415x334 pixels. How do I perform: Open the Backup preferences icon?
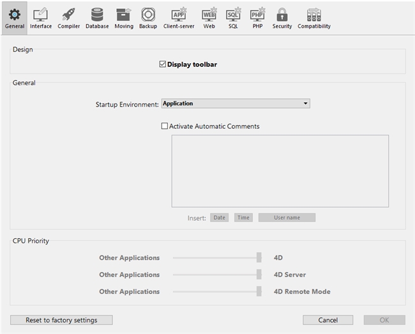[148, 15]
